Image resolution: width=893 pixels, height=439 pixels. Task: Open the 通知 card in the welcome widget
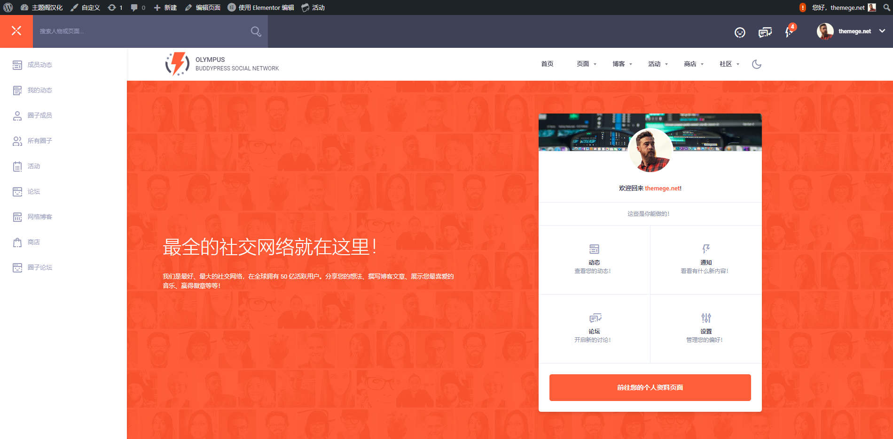(x=706, y=260)
